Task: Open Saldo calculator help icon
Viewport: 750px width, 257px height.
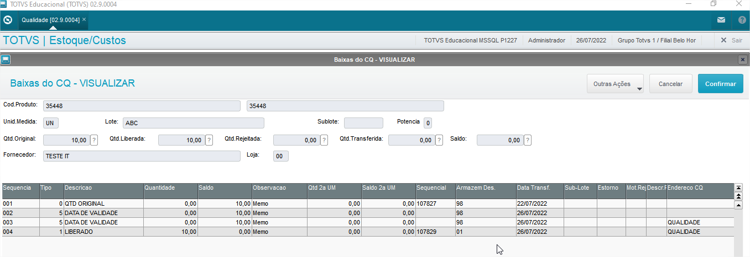Action: (528, 140)
